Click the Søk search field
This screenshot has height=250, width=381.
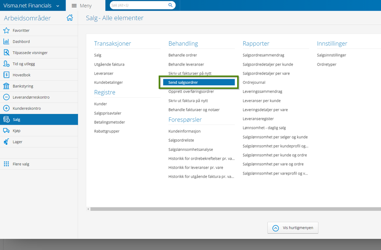142,5
